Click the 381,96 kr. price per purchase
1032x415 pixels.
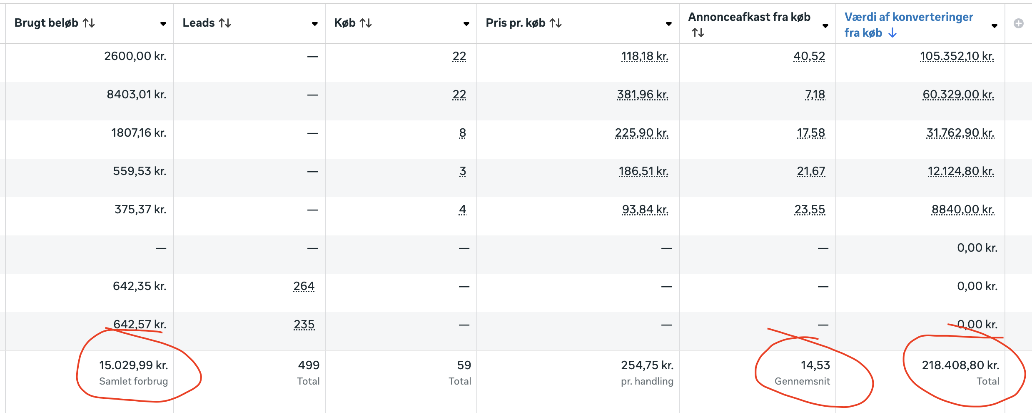point(643,95)
